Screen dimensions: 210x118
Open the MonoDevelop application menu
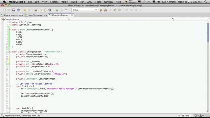click(17, 2)
